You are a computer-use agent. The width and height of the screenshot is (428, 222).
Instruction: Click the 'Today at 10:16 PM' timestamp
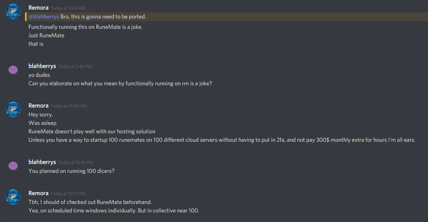(x=76, y=162)
